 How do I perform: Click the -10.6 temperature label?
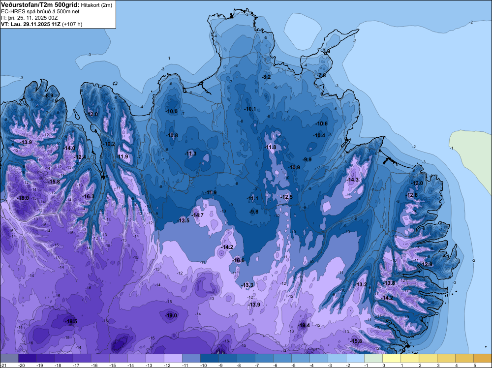(x=322, y=123)
